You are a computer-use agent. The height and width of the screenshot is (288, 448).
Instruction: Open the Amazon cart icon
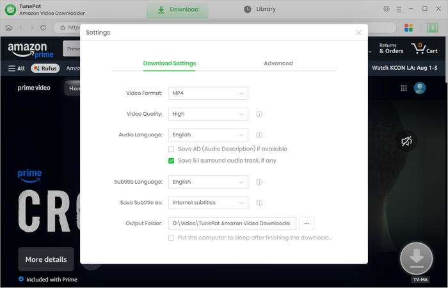click(x=424, y=48)
